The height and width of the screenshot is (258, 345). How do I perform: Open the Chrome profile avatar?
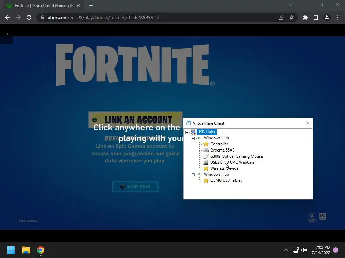point(327,17)
